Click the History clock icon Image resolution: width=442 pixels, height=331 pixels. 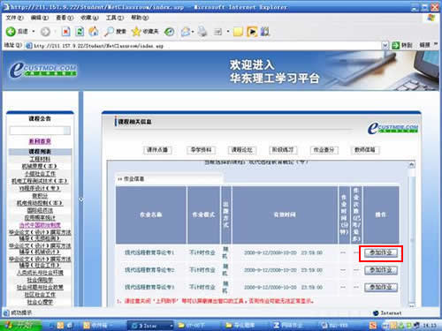[169, 31]
